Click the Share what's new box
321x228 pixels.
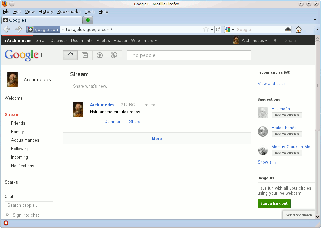pyautogui.click(x=157, y=86)
